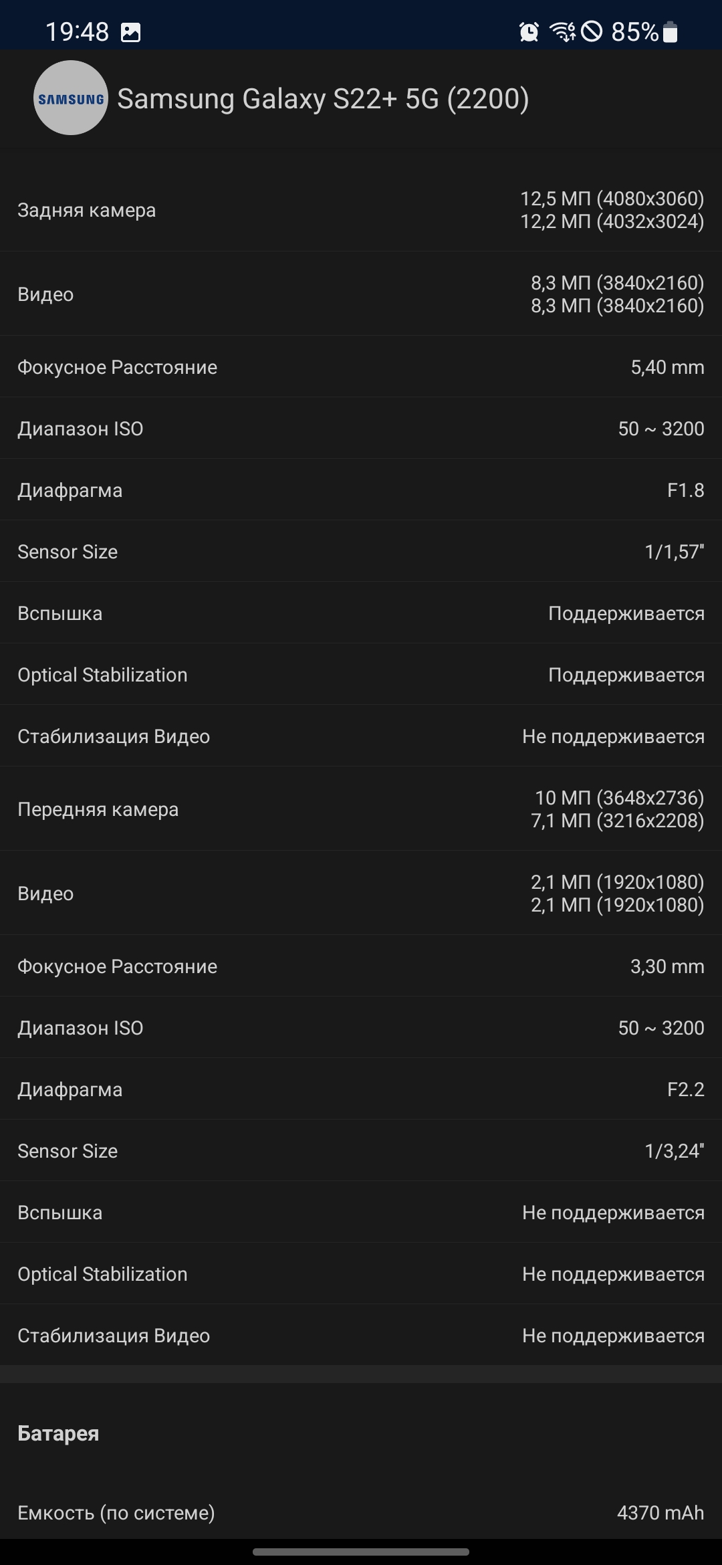
Task: Tap the image notification icon in status bar
Action: [131, 32]
